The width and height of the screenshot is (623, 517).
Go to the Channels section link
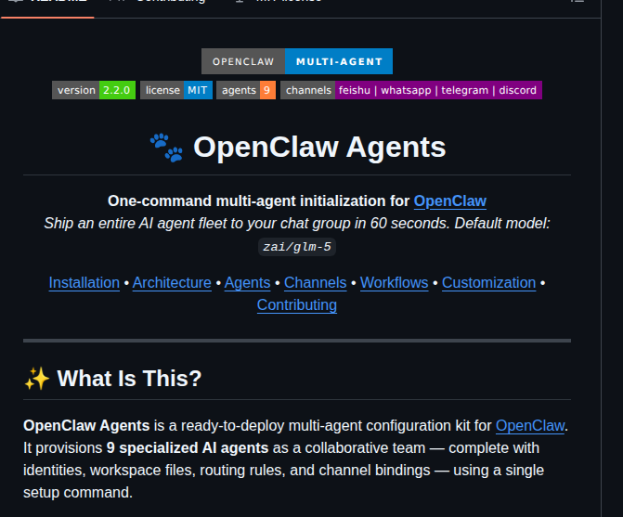316,283
